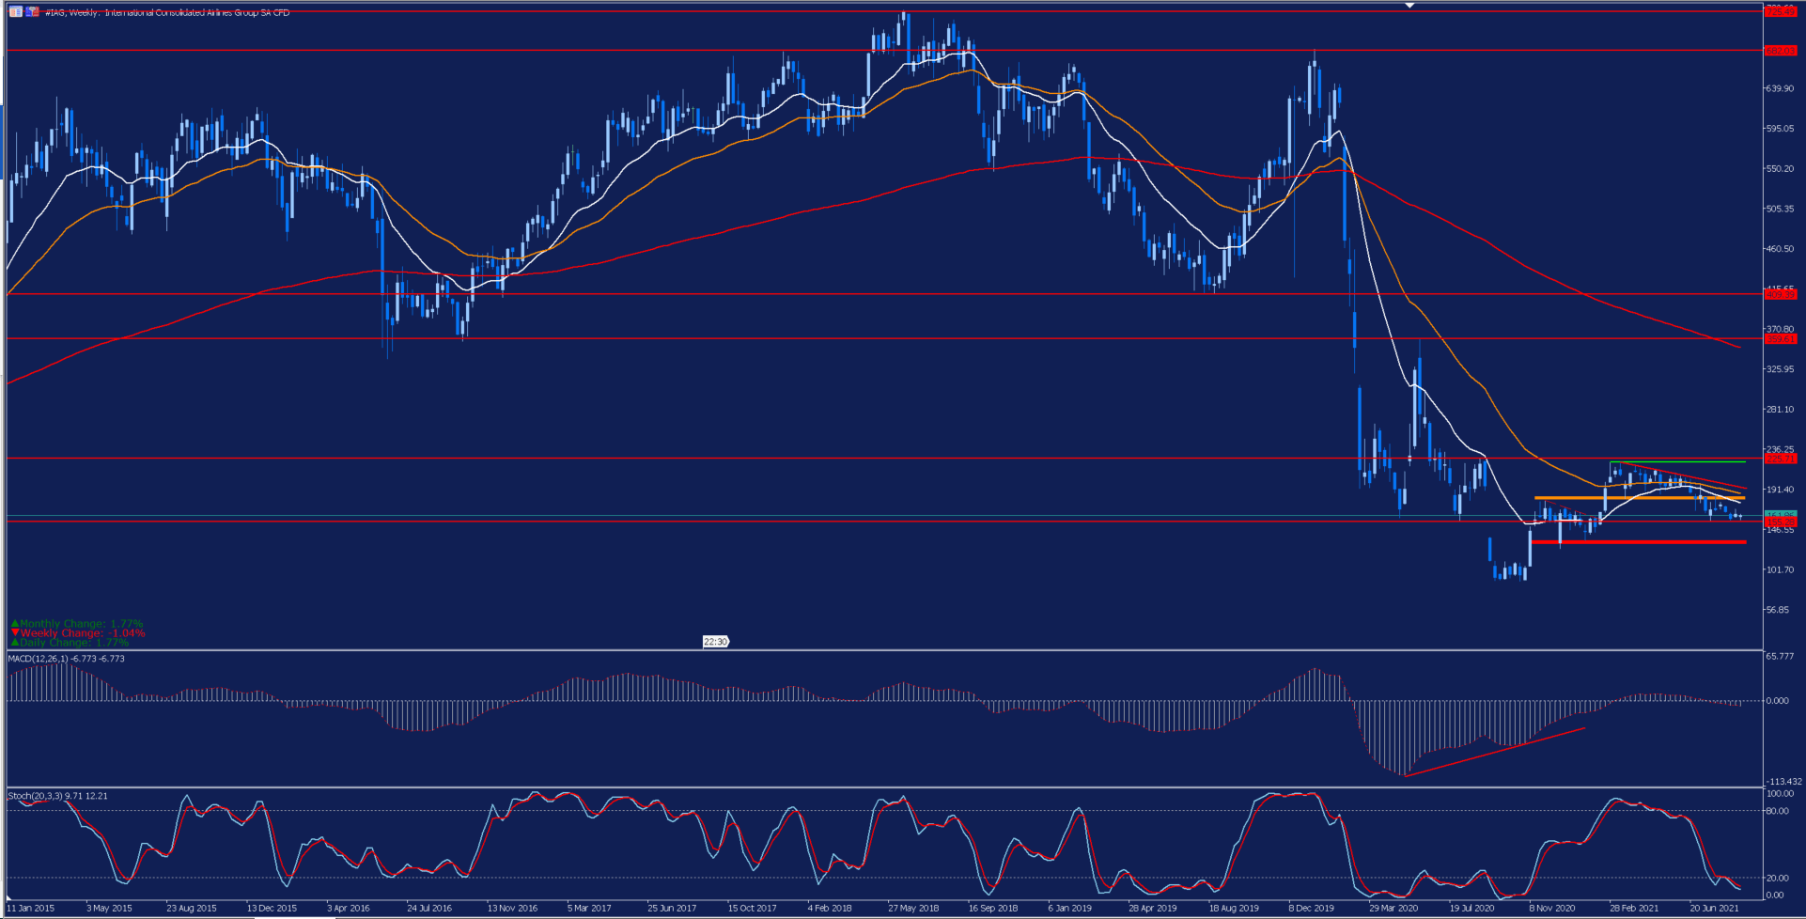Click the 13 Nov 2016 date label
The image size is (1806, 919).
pyautogui.click(x=512, y=909)
